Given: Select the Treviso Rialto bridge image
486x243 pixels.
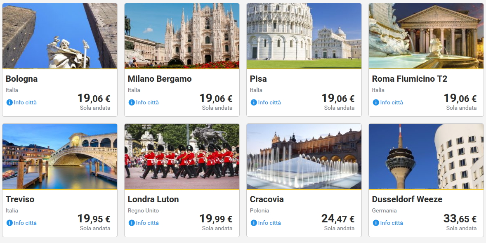Looking at the screenshot, I should point(60,156).
